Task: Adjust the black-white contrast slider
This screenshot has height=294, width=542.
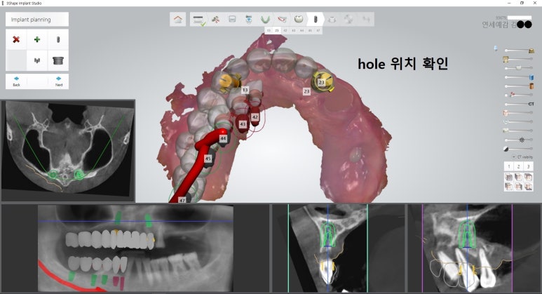Action: point(518,149)
